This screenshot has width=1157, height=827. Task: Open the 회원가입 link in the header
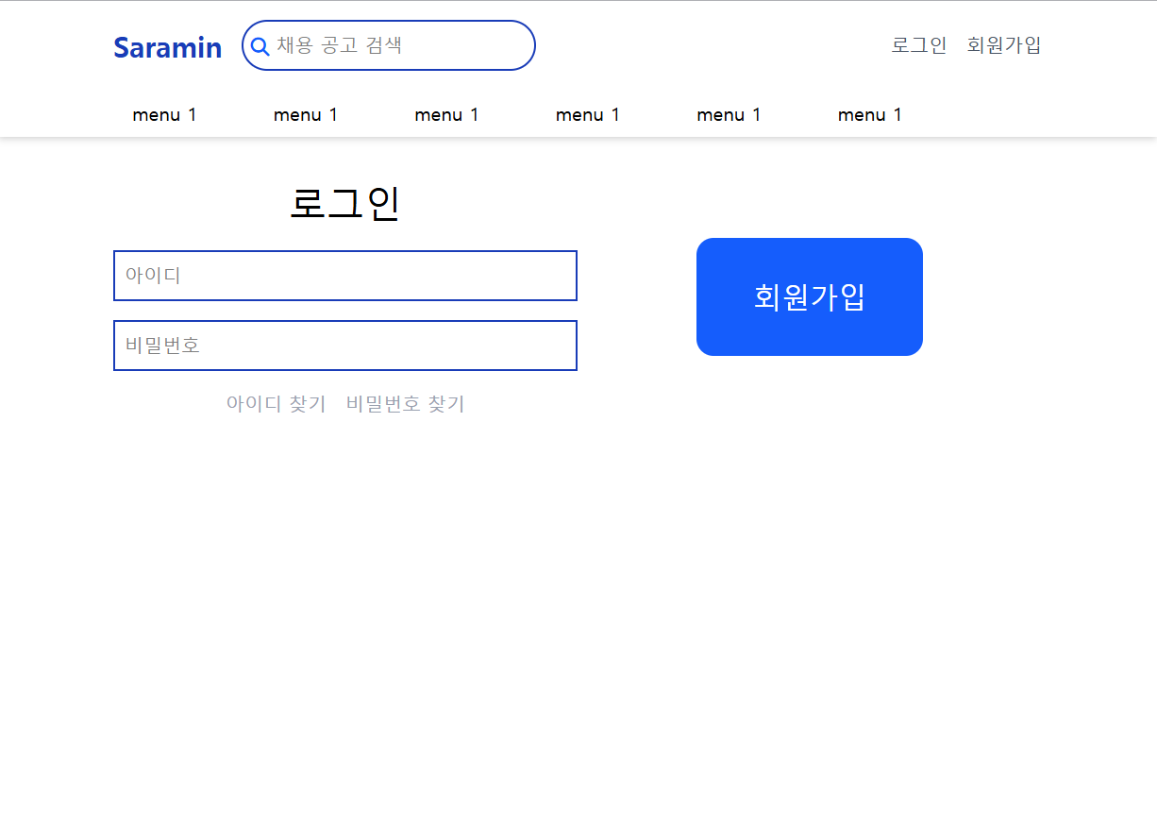1004,45
